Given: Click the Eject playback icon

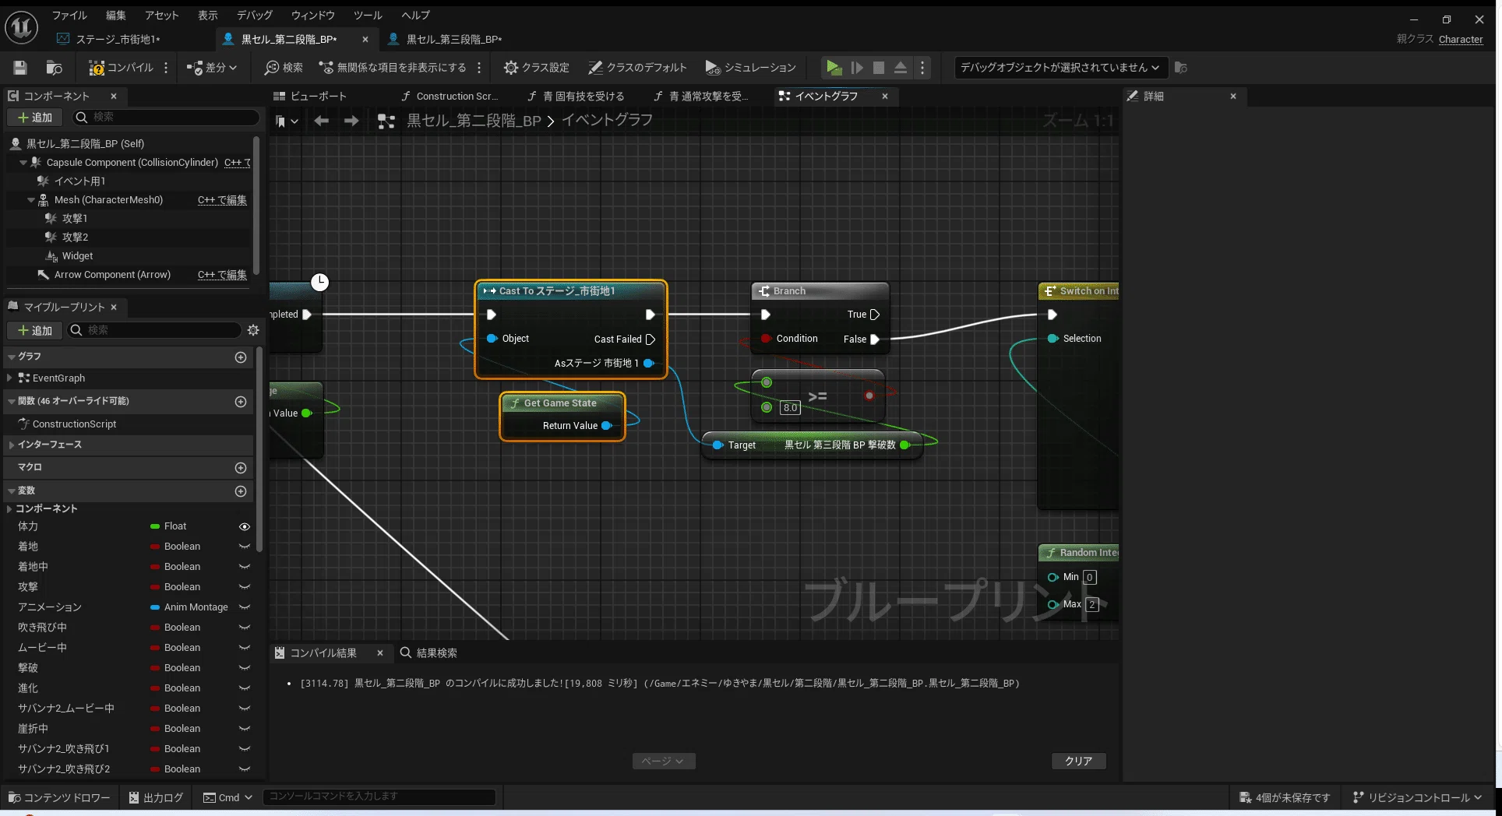Looking at the screenshot, I should coord(901,68).
